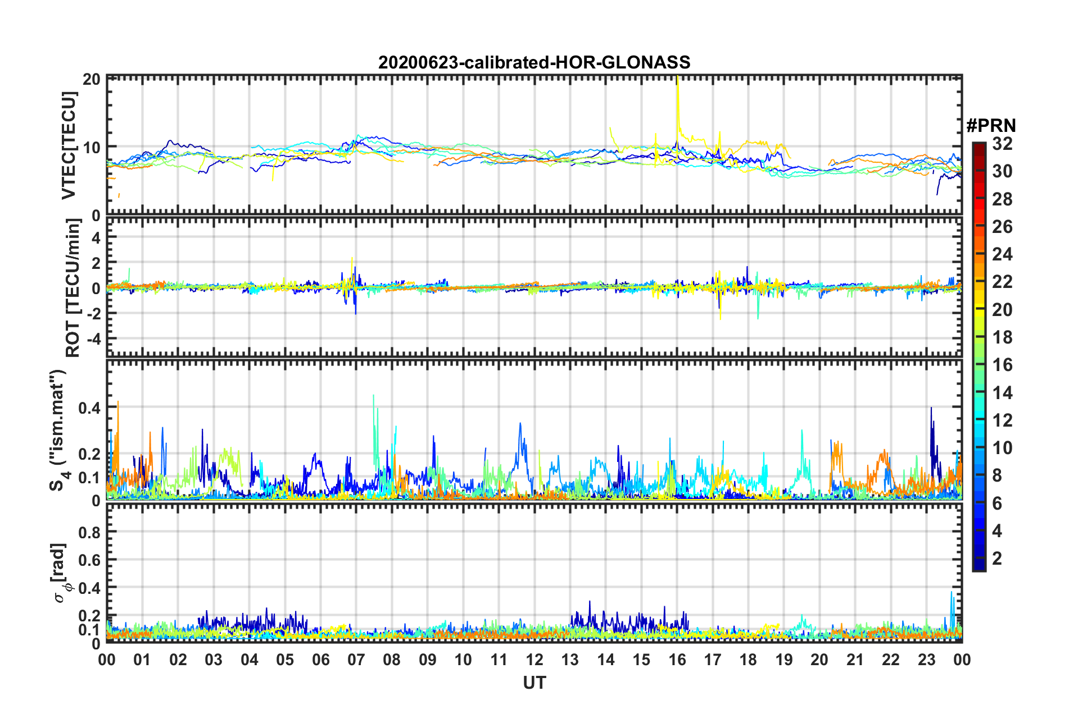Click colorbar tick label 14
Screen dimensions: 1069x714
pos(1002,393)
